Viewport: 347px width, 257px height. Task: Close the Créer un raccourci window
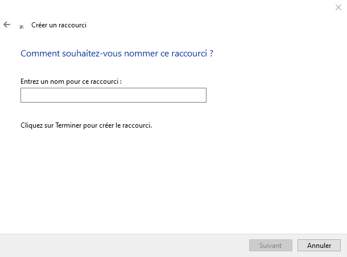coord(338,7)
